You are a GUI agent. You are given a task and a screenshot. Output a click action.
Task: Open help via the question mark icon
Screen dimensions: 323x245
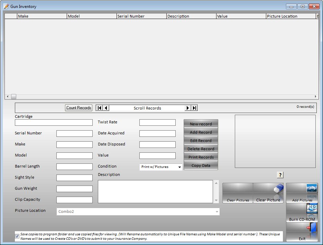280,175
